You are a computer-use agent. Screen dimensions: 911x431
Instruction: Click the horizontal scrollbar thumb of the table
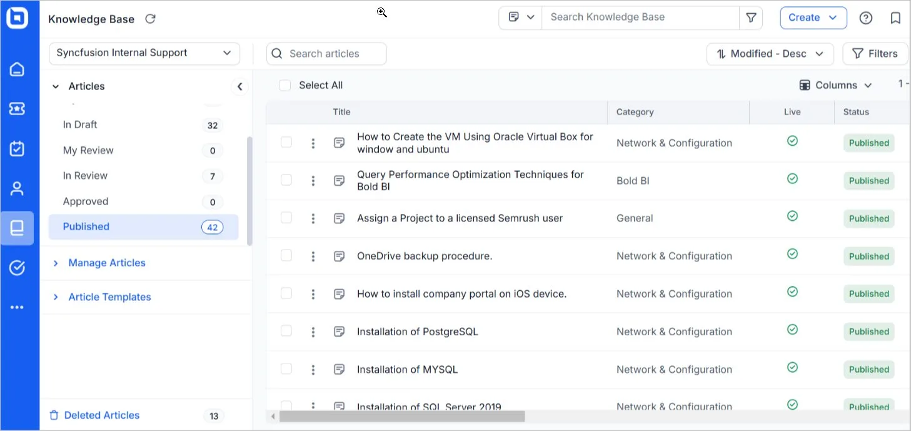click(402, 416)
